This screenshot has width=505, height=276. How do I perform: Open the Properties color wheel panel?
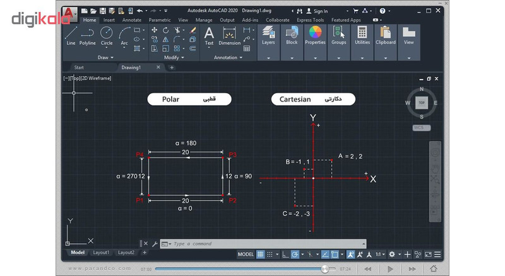click(x=315, y=36)
